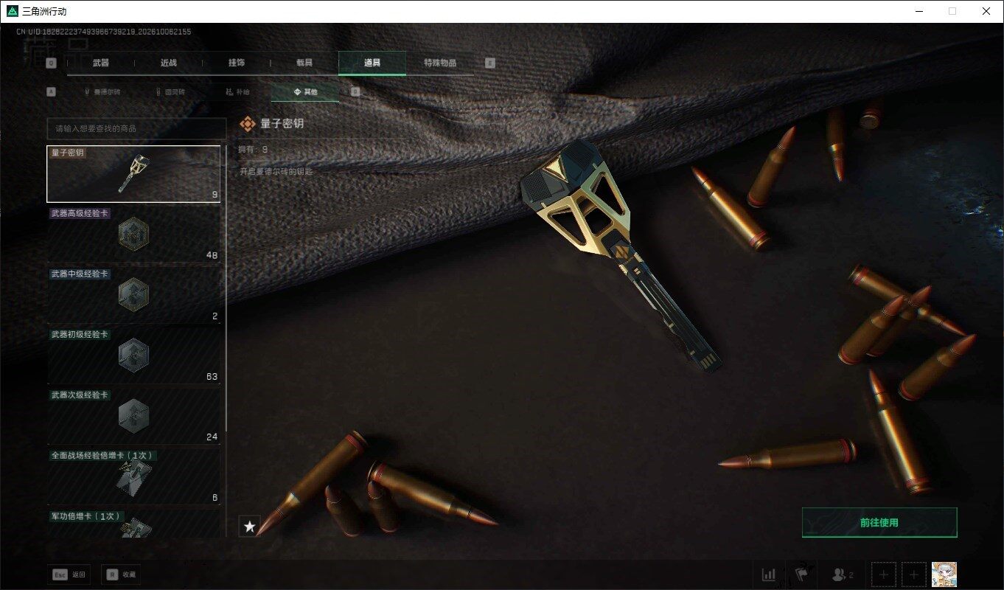Screen dimensions: 1004x590
Task: Select 全面战场经验倍增卡 item
Action: (133, 476)
